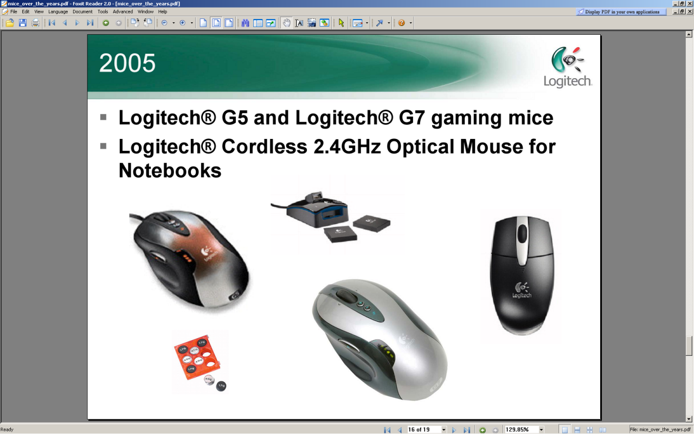Click the vertical scrollbar thumb
This screenshot has height=434, width=694.
(689, 346)
